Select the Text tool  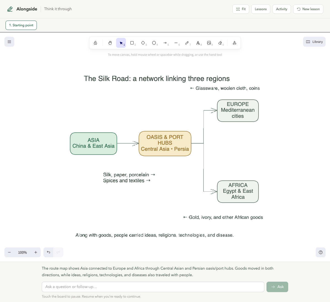coord(198,43)
